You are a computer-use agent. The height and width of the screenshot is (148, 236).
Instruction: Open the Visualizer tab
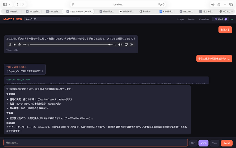click(204, 19)
